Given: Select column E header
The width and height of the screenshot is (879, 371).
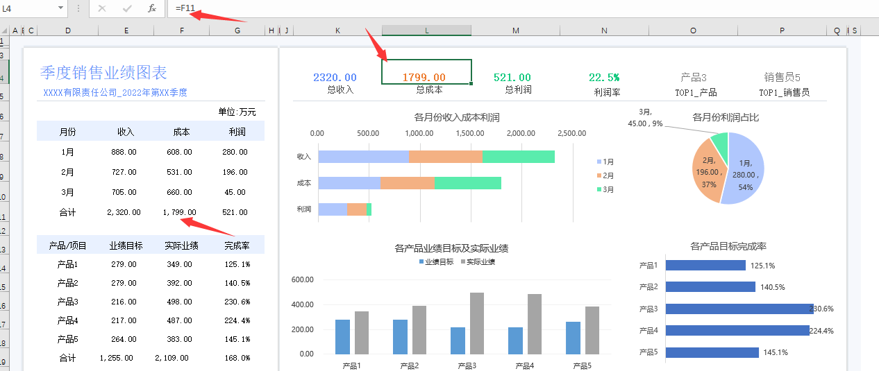Looking at the screenshot, I should (126, 31).
